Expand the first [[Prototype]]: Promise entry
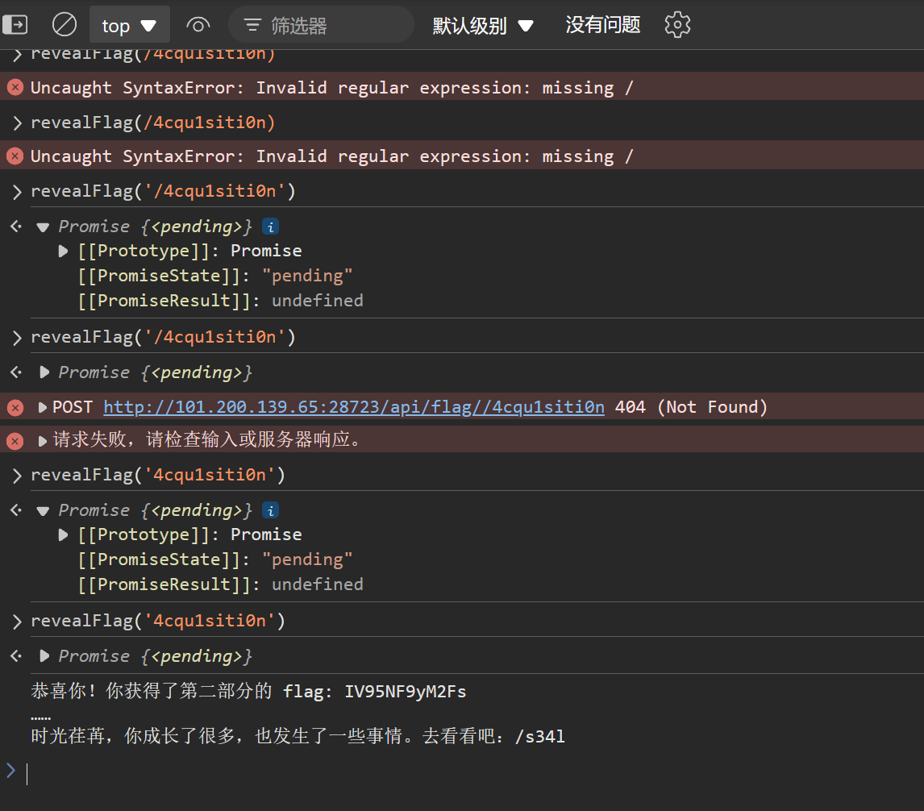Screen dimensions: 924x811 [64, 251]
